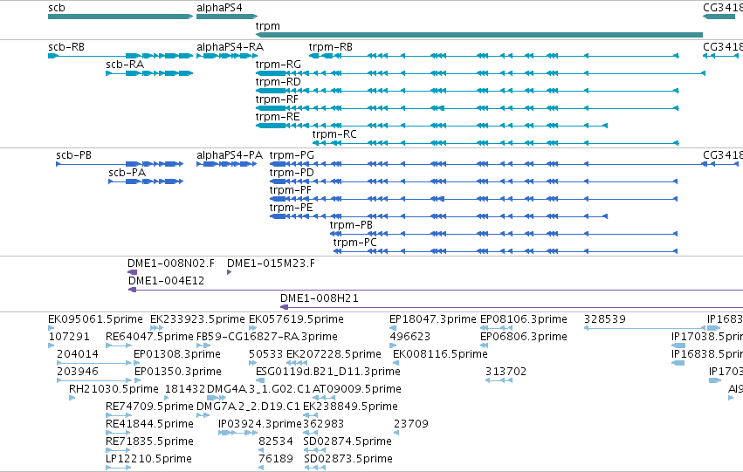
Task: Click the RE41844.5prime EST label
Action: (150, 424)
